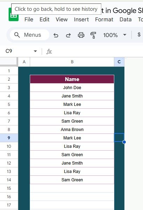
Task: Click the Menus search magnifier icon
Action: (17, 35)
